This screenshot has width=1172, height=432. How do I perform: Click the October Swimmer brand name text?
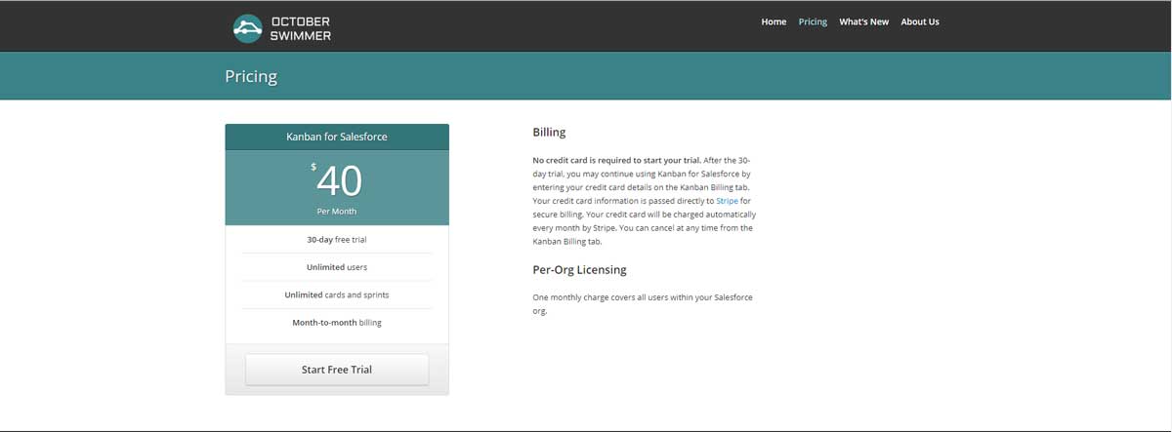pyautogui.click(x=300, y=28)
